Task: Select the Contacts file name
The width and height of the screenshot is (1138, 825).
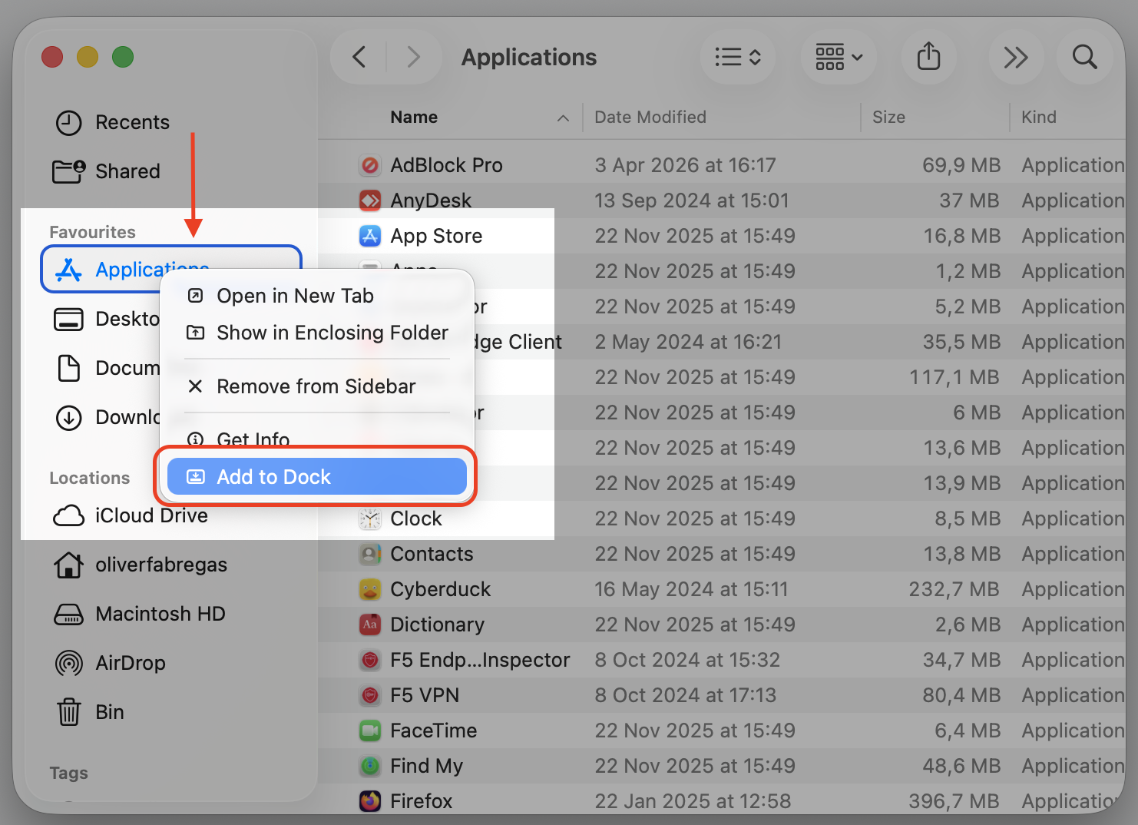Action: click(x=432, y=554)
